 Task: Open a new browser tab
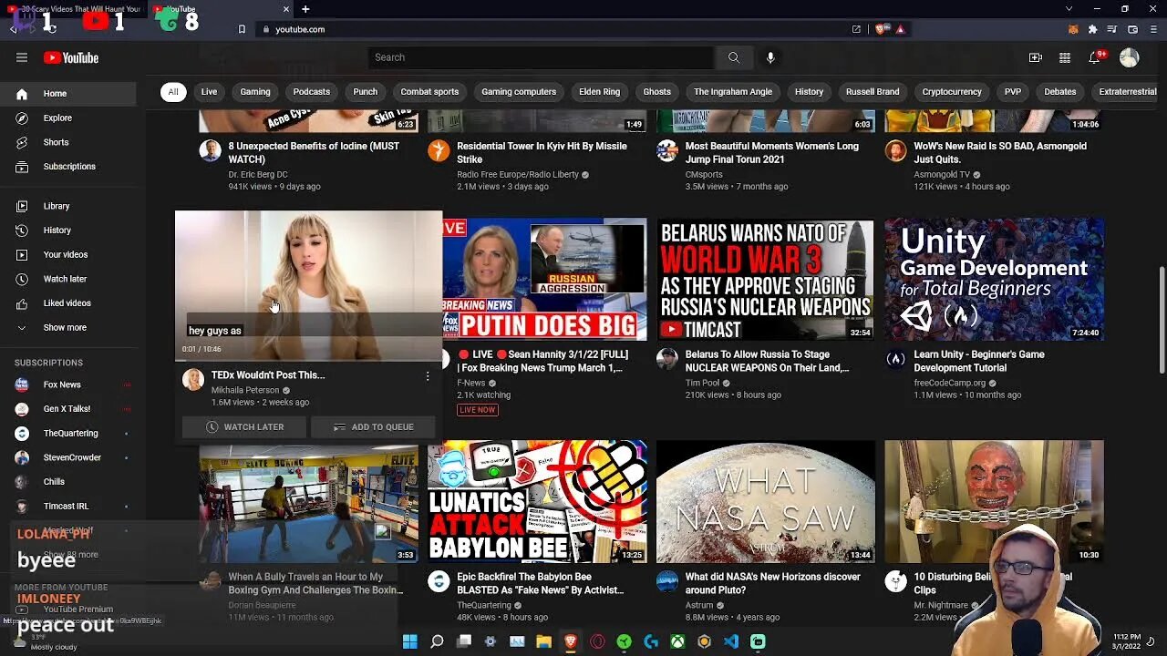pos(305,9)
